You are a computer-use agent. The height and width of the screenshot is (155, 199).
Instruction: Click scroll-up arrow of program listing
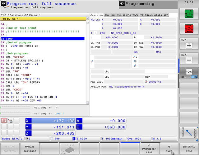pos(87,18)
